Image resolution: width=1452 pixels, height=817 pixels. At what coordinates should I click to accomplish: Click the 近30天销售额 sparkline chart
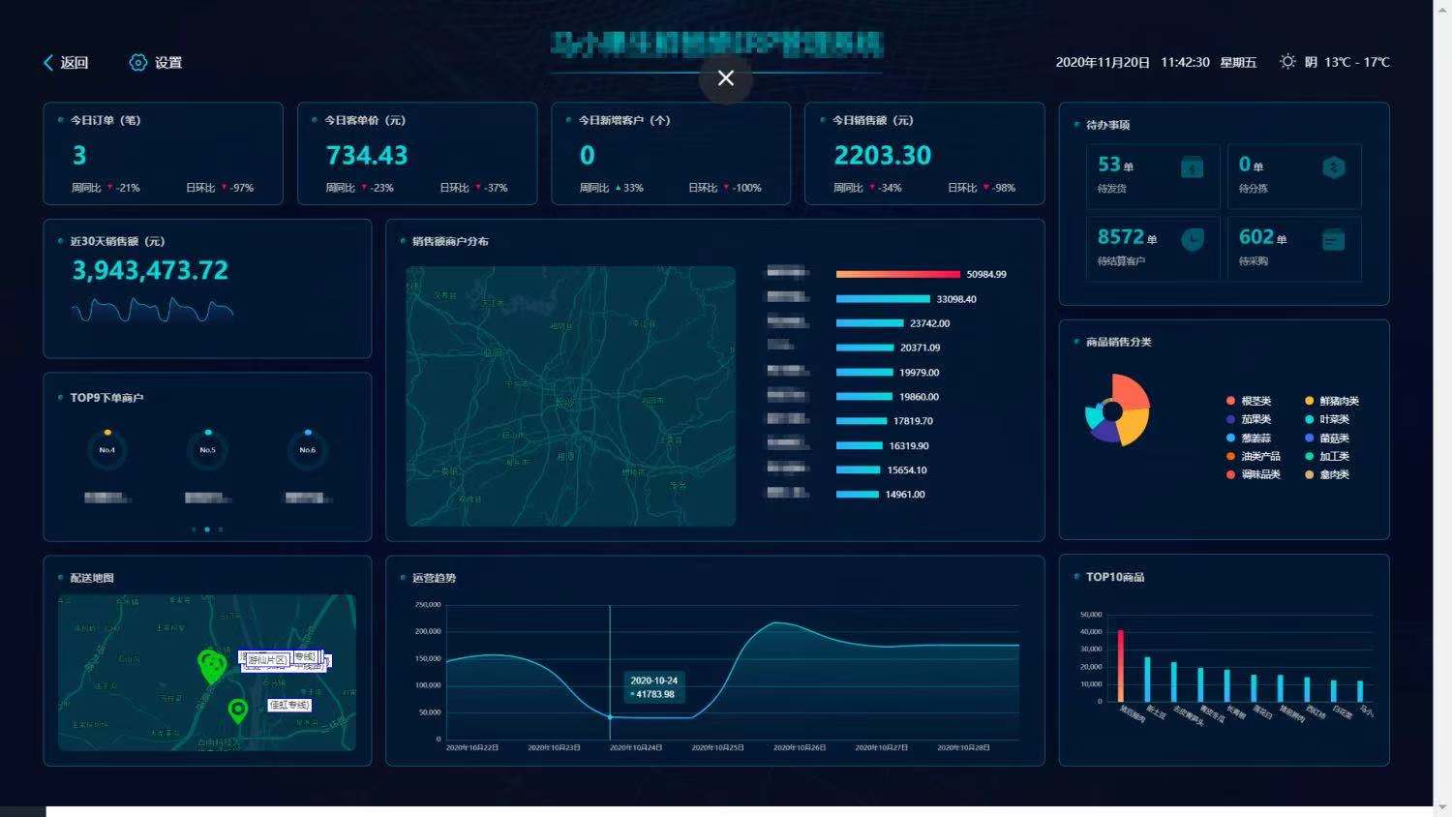[x=153, y=310]
